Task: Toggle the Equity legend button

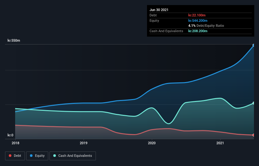Action: click(37, 156)
